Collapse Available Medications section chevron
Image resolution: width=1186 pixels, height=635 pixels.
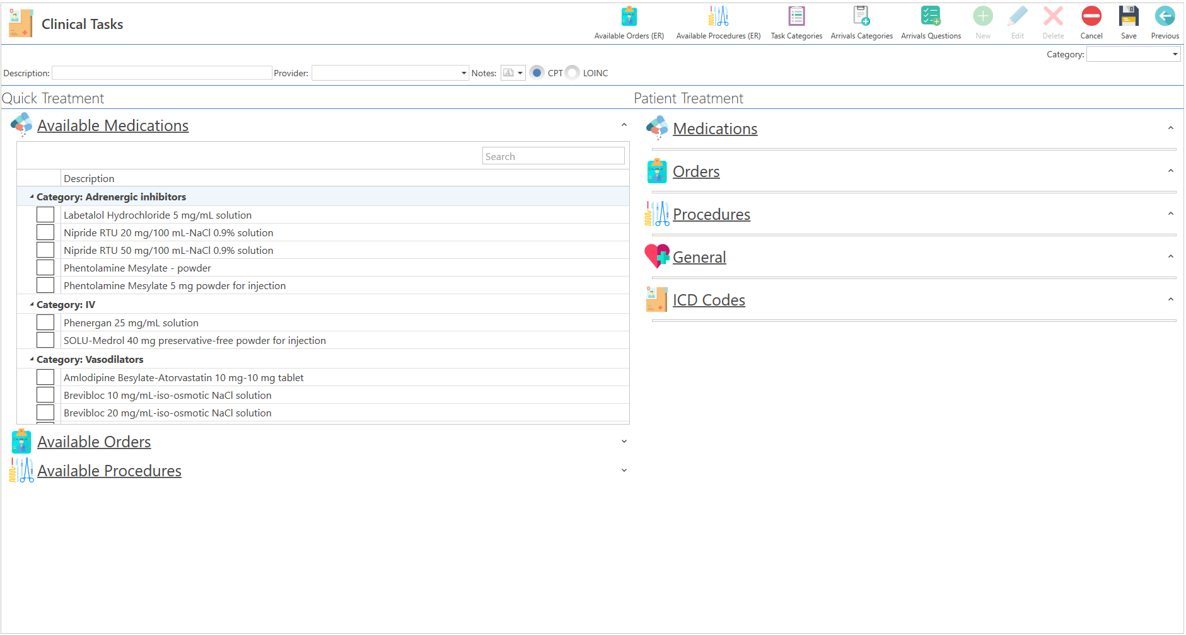(x=624, y=125)
